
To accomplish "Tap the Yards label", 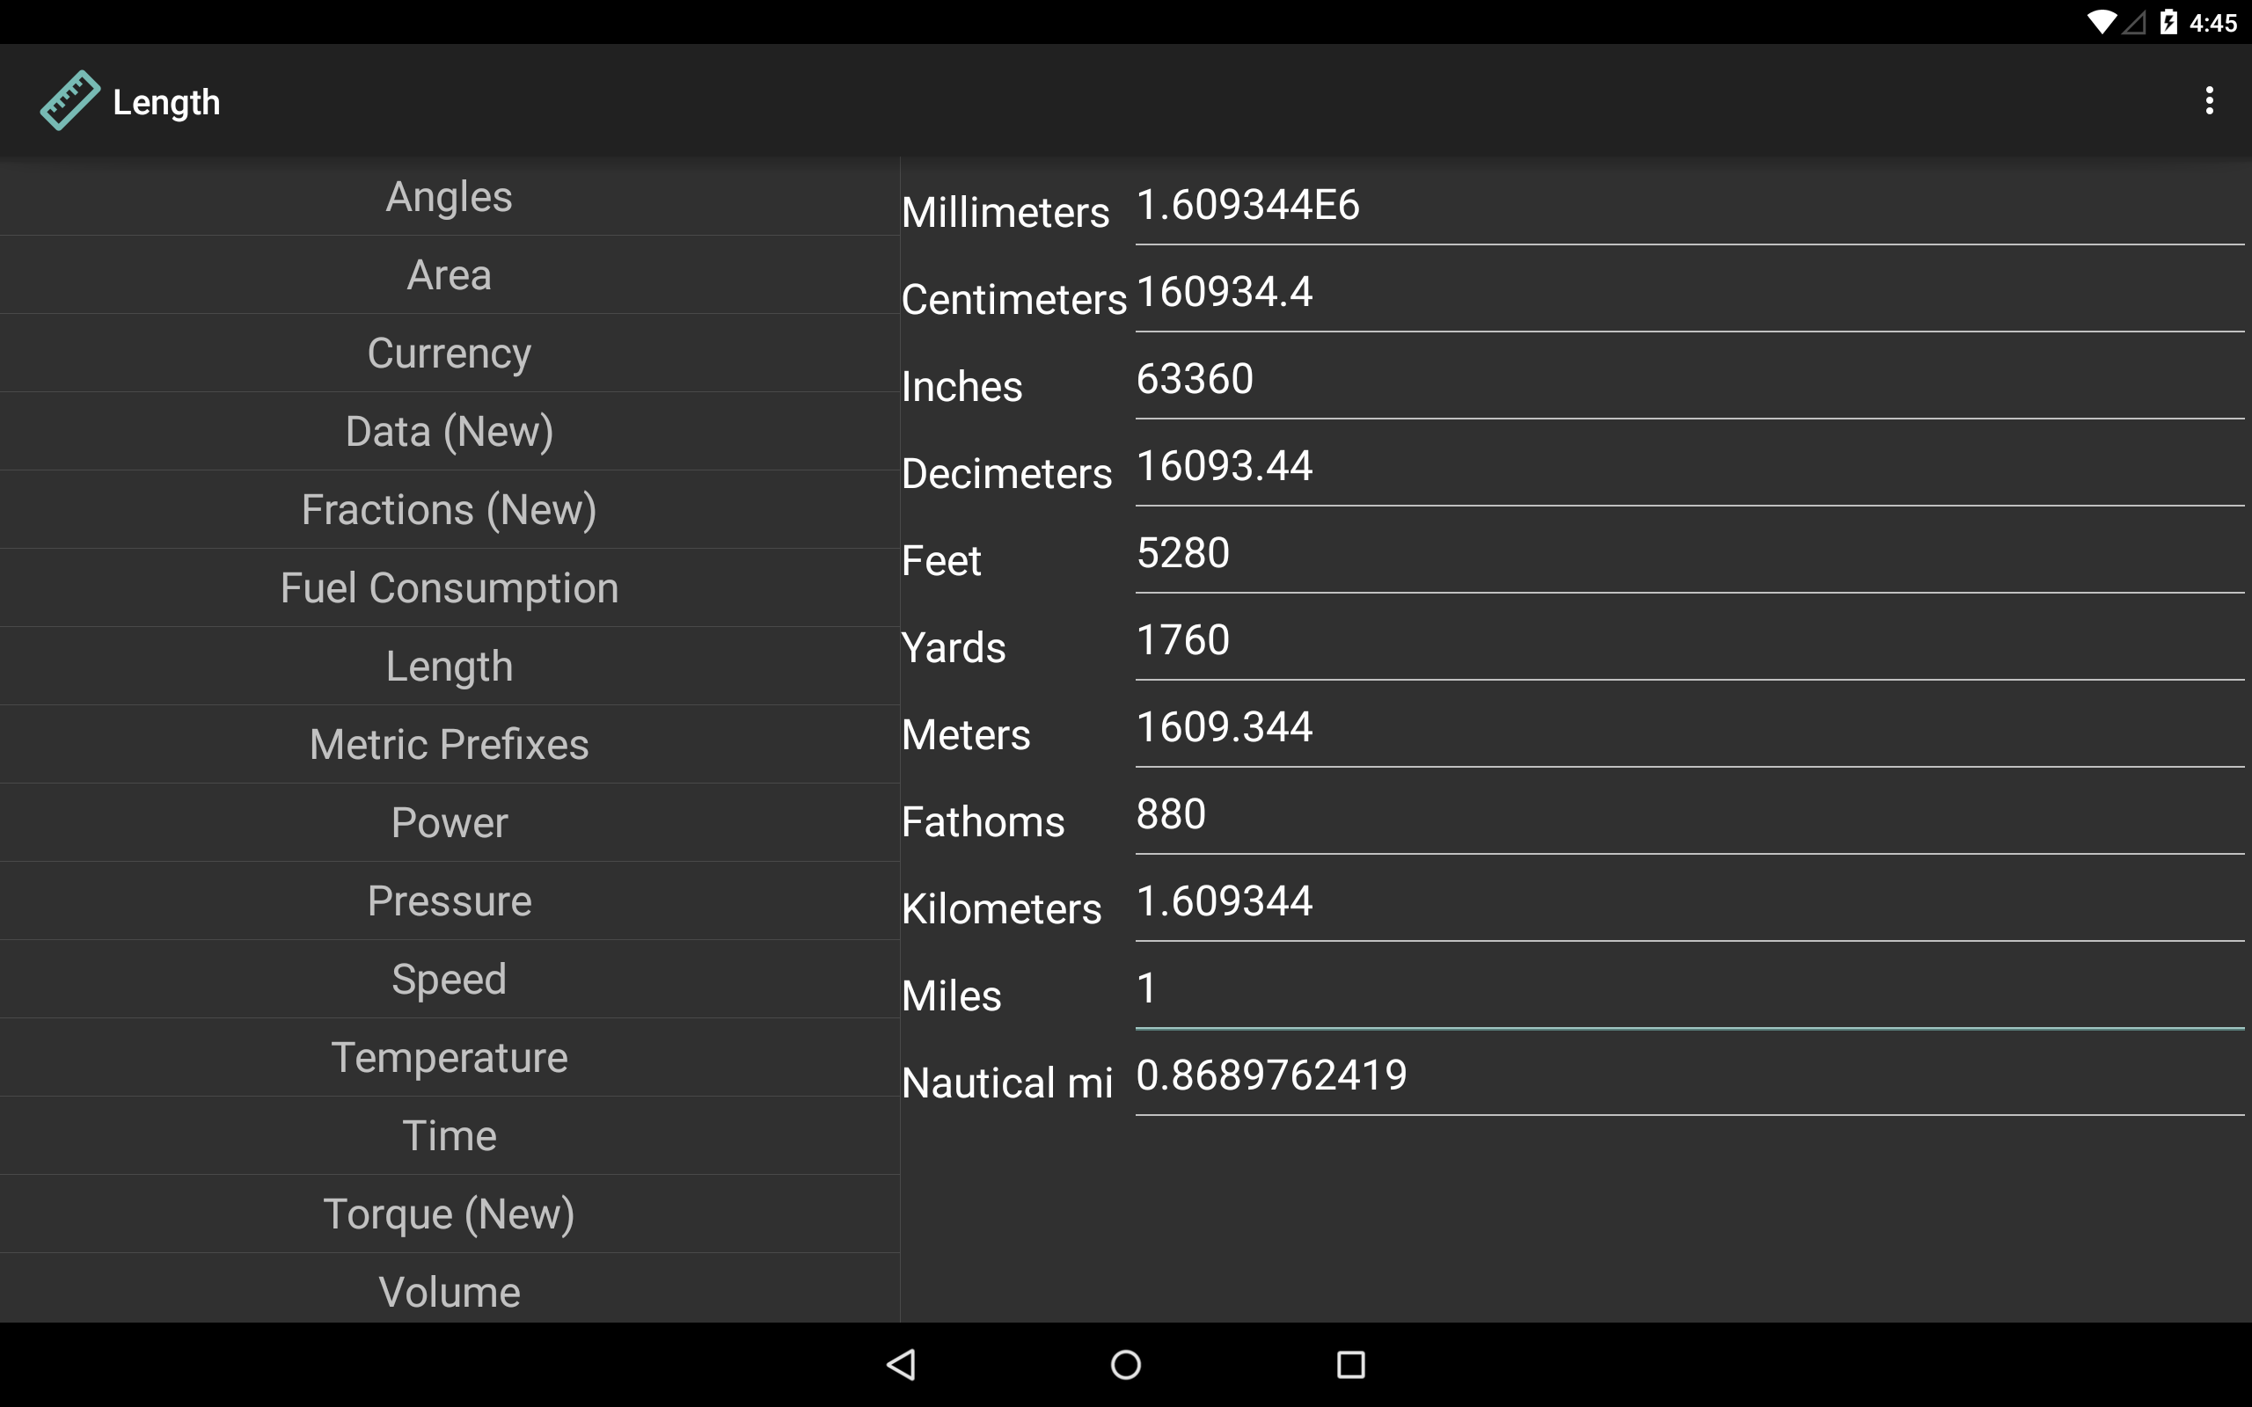I will point(954,646).
